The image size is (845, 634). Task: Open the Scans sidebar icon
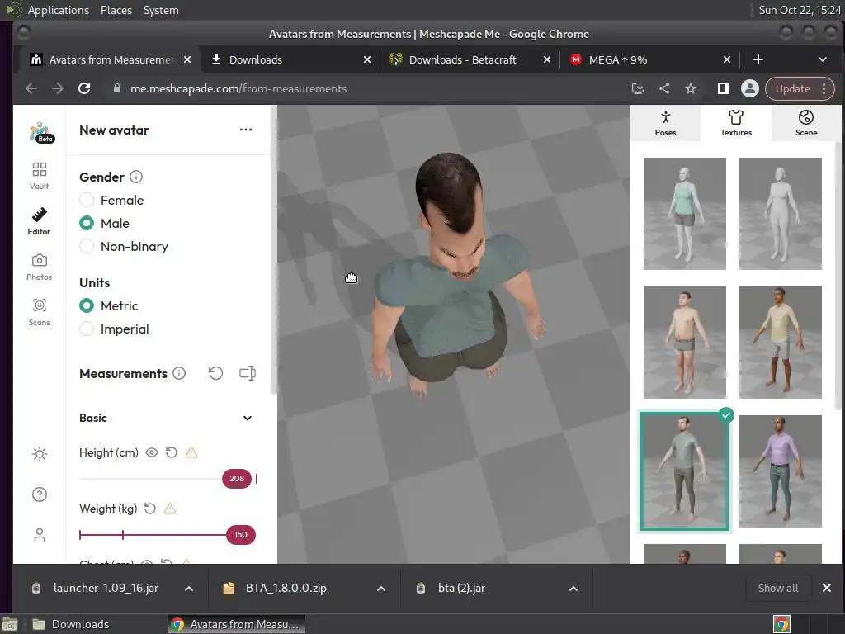(x=40, y=312)
